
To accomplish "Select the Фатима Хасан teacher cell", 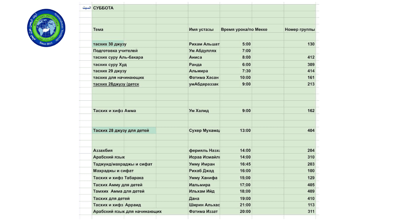I will pyautogui.click(x=204, y=78).
